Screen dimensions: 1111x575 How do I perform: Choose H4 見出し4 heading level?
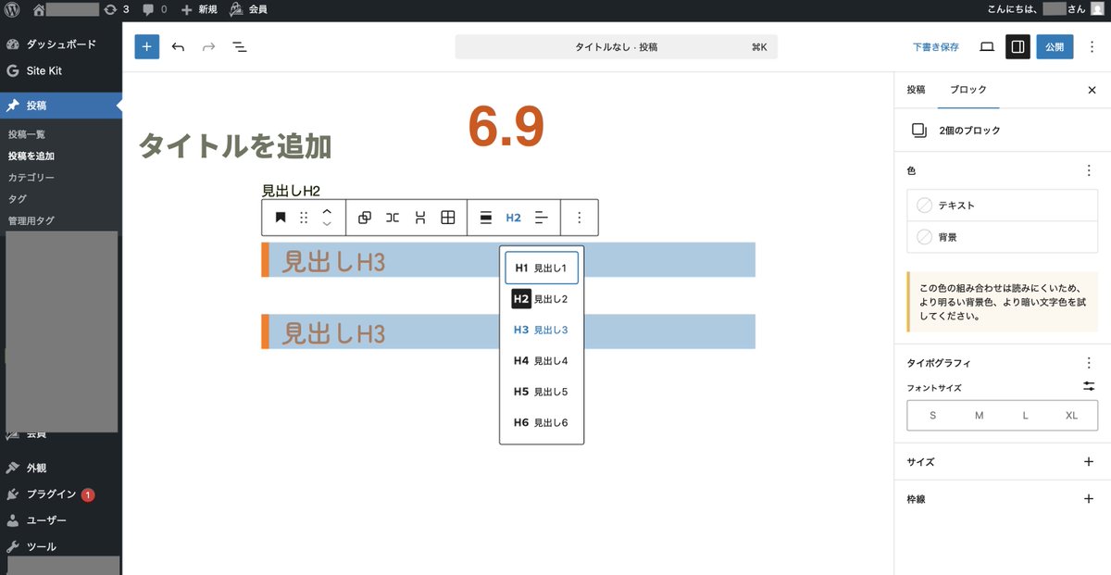542,360
